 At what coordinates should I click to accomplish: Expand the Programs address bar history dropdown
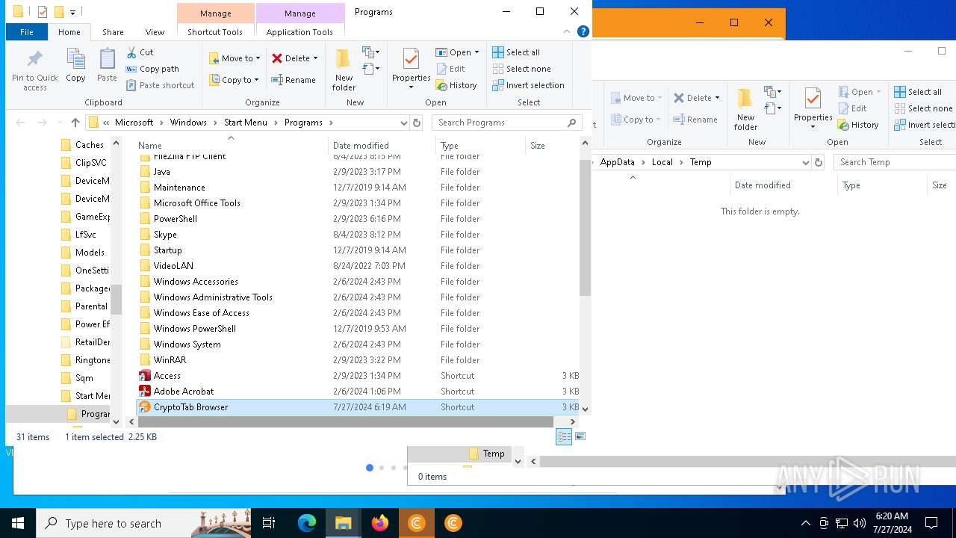pos(403,123)
